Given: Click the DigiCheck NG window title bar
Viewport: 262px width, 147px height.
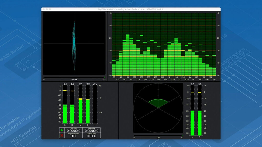Looking at the screenshot, I should [131, 9].
